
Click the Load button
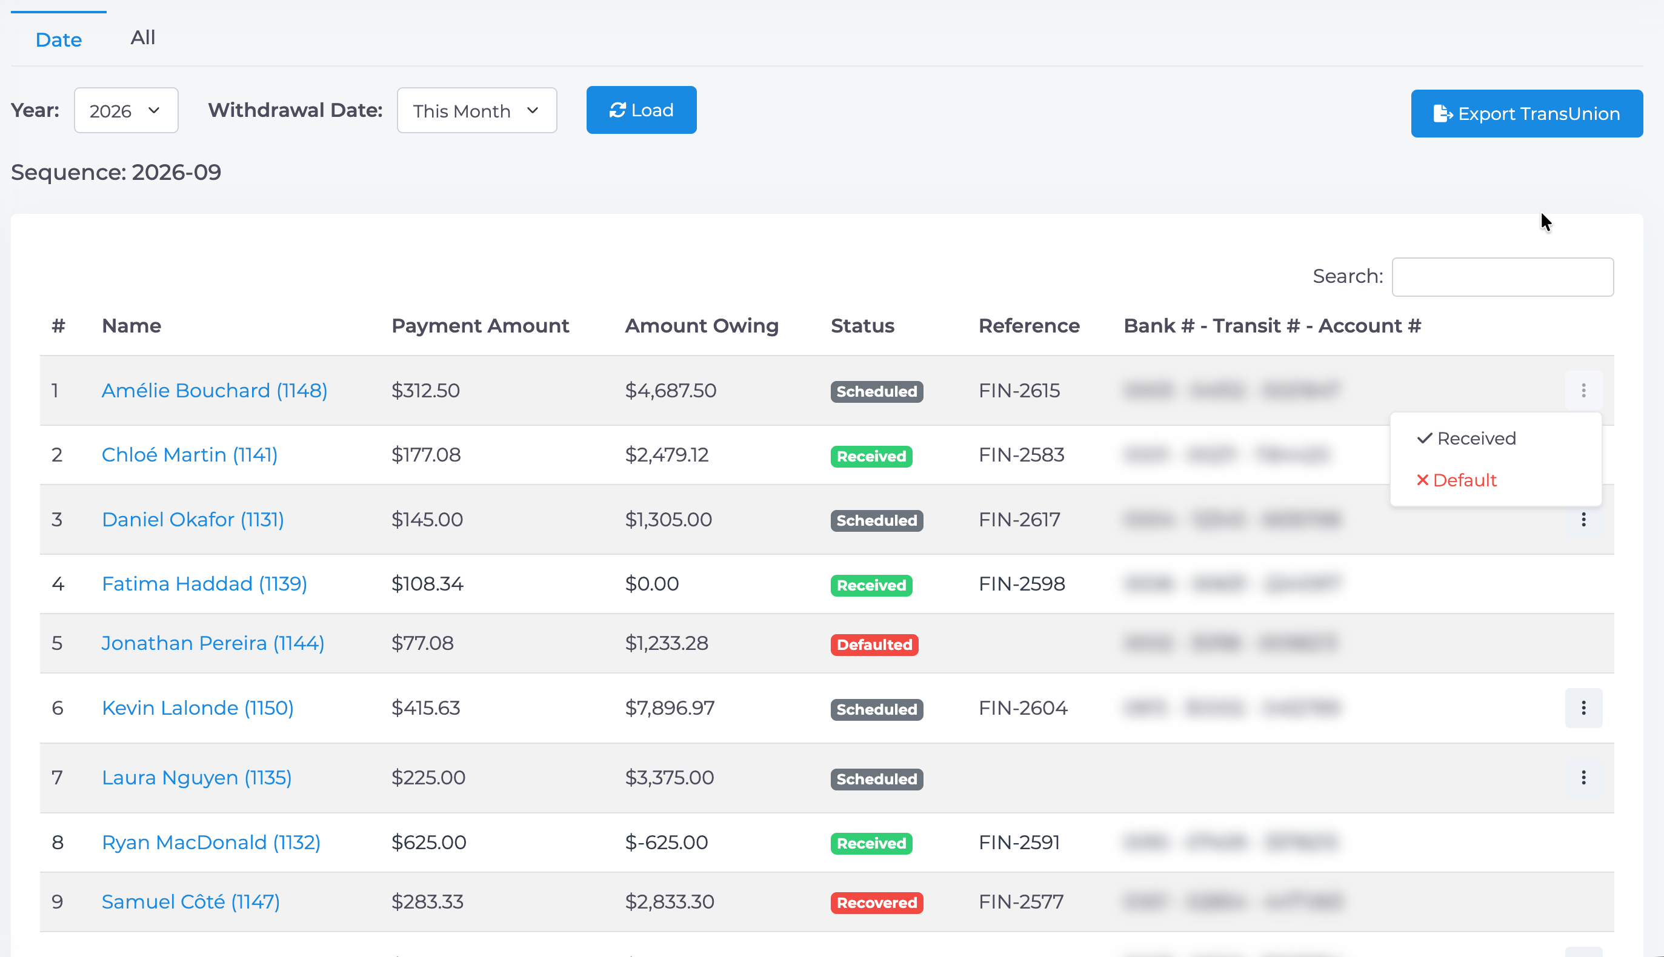(641, 110)
